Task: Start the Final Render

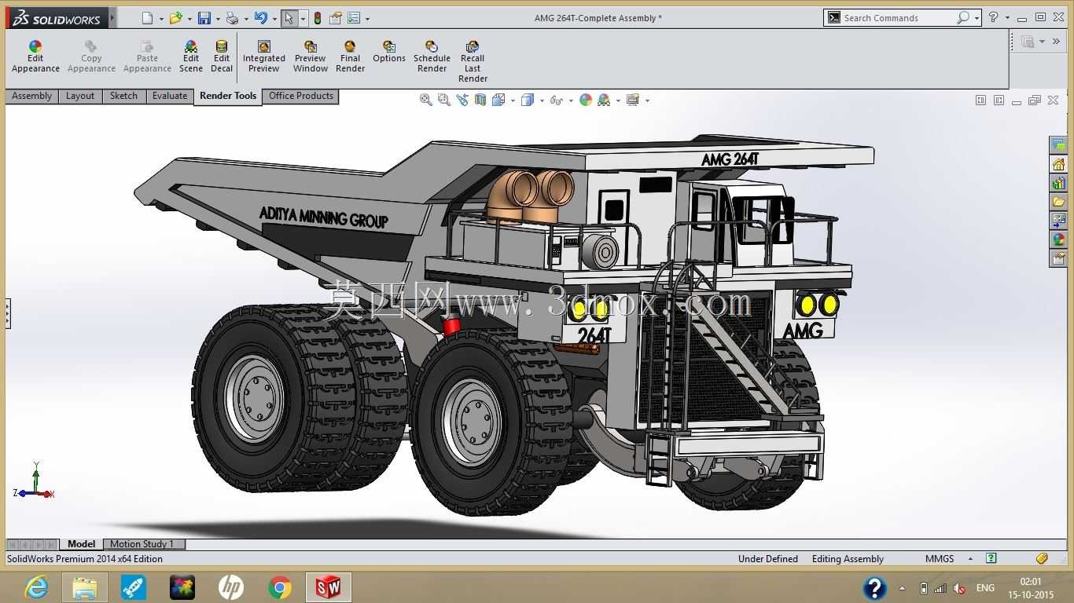Action: (x=350, y=57)
